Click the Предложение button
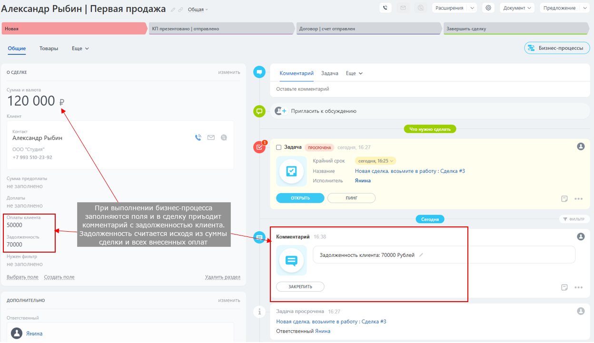The width and height of the screenshot is (594, 343). pyautogui.click(x=560, y=8)
